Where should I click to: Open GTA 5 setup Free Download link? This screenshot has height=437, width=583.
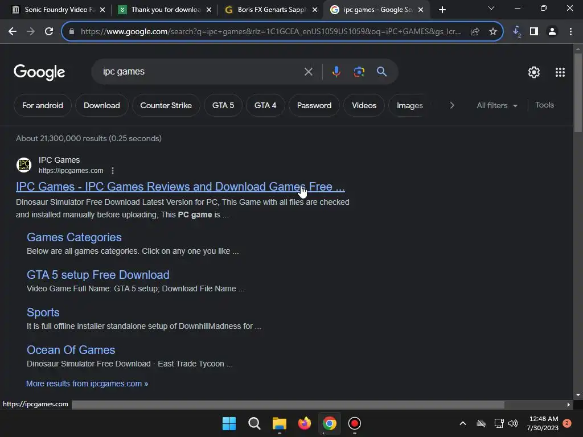(98, 275)
